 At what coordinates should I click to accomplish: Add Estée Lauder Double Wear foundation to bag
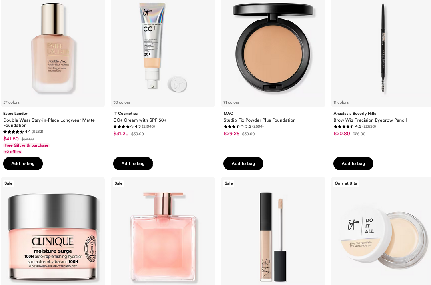(x=23, y=163)
